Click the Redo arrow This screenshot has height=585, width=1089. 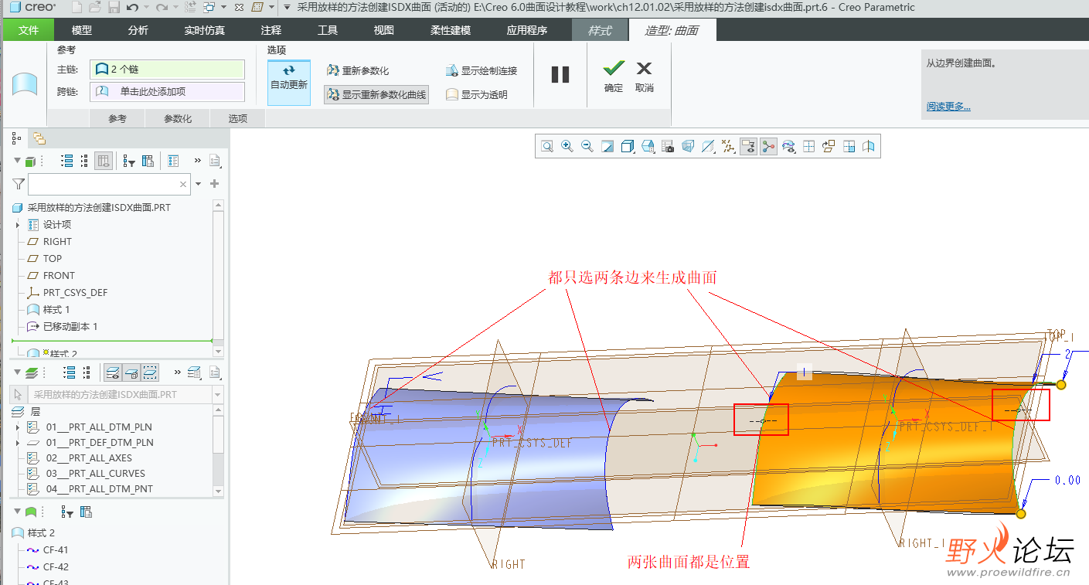click(x=161, y=8)
